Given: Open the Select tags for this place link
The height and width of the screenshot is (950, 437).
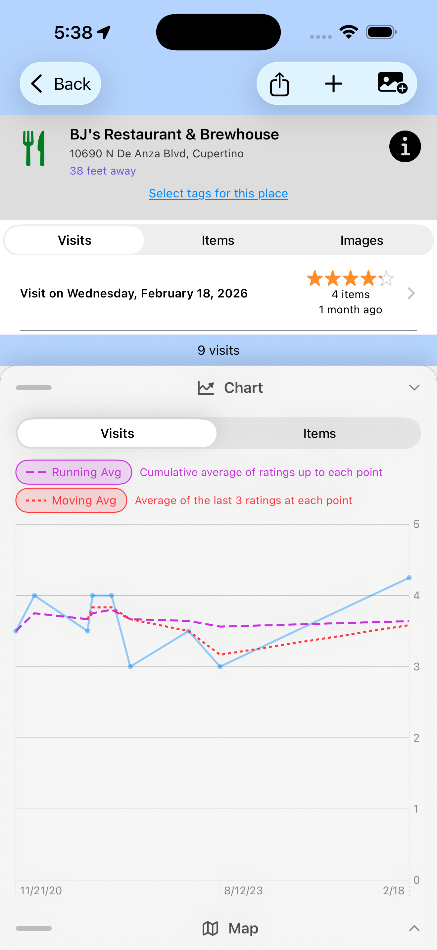Looking at the screenshot, I should coord(218,193).
